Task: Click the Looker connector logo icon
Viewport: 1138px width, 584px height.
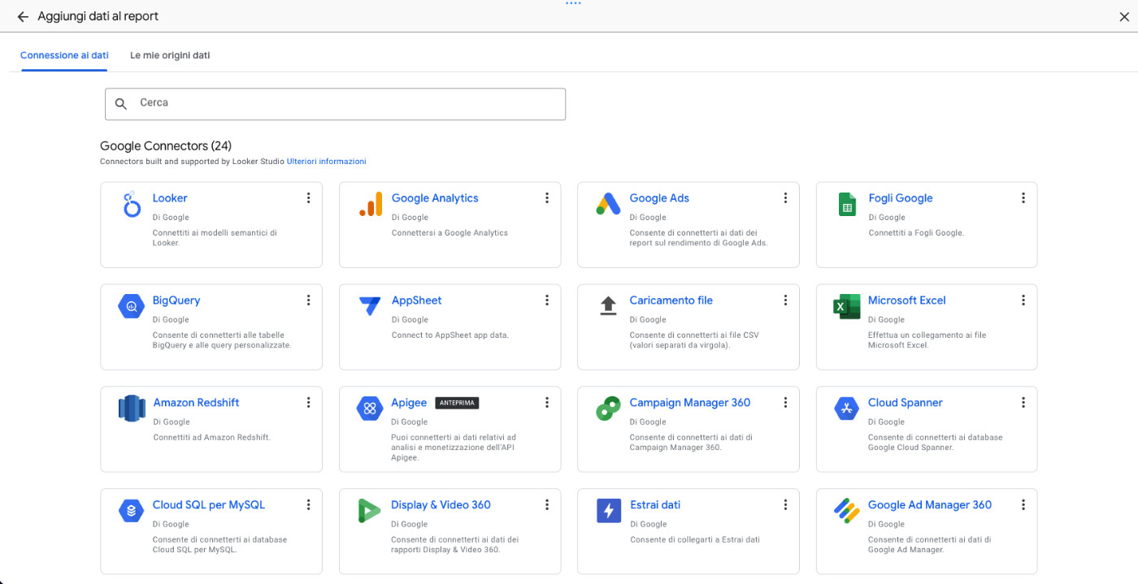Action: [132, 204]
